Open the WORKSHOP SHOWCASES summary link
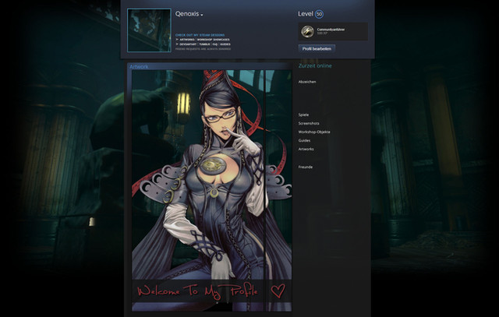Image resolution: width=499 pixels, height=317 pixels. (x=213, y=40)
